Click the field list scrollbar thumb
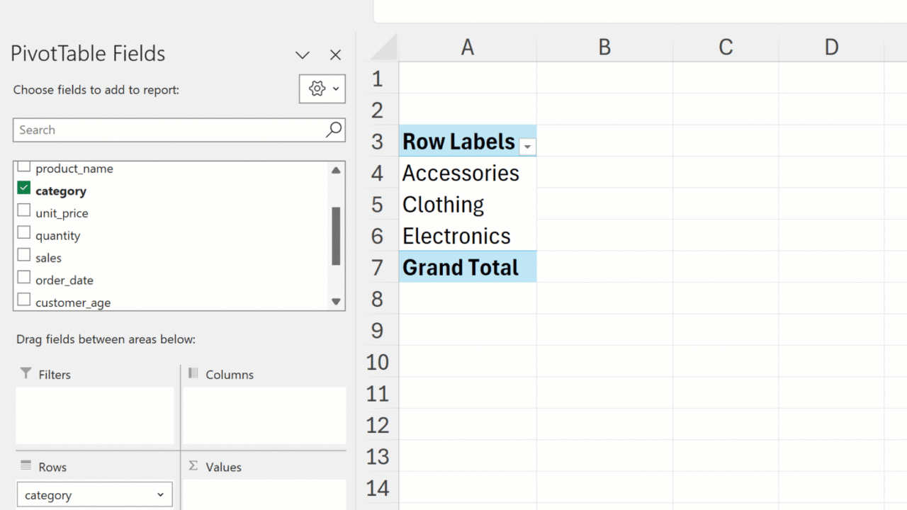The width and height of the screenshot is (907, 510). click(x=336, y=235)
